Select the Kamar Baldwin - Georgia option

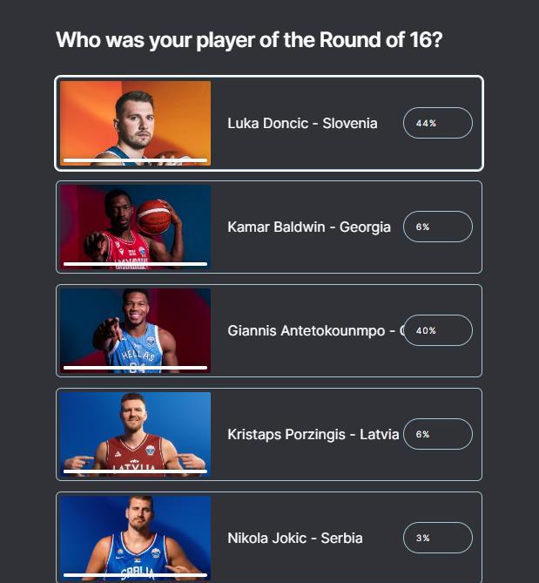308,227
